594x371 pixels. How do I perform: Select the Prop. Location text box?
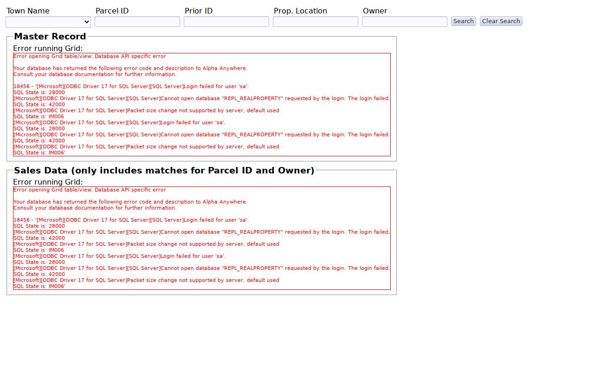coord(316,22)
